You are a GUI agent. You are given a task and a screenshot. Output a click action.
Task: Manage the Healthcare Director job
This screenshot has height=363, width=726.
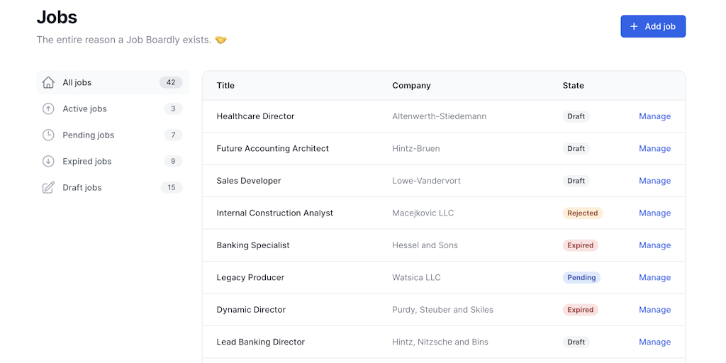pos(654,116)
